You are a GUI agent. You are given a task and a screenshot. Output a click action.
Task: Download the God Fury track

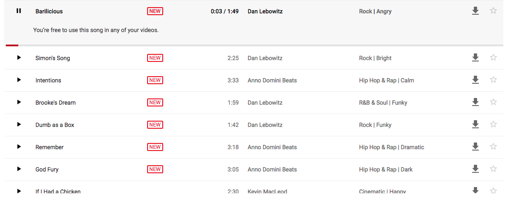point(475,169)
